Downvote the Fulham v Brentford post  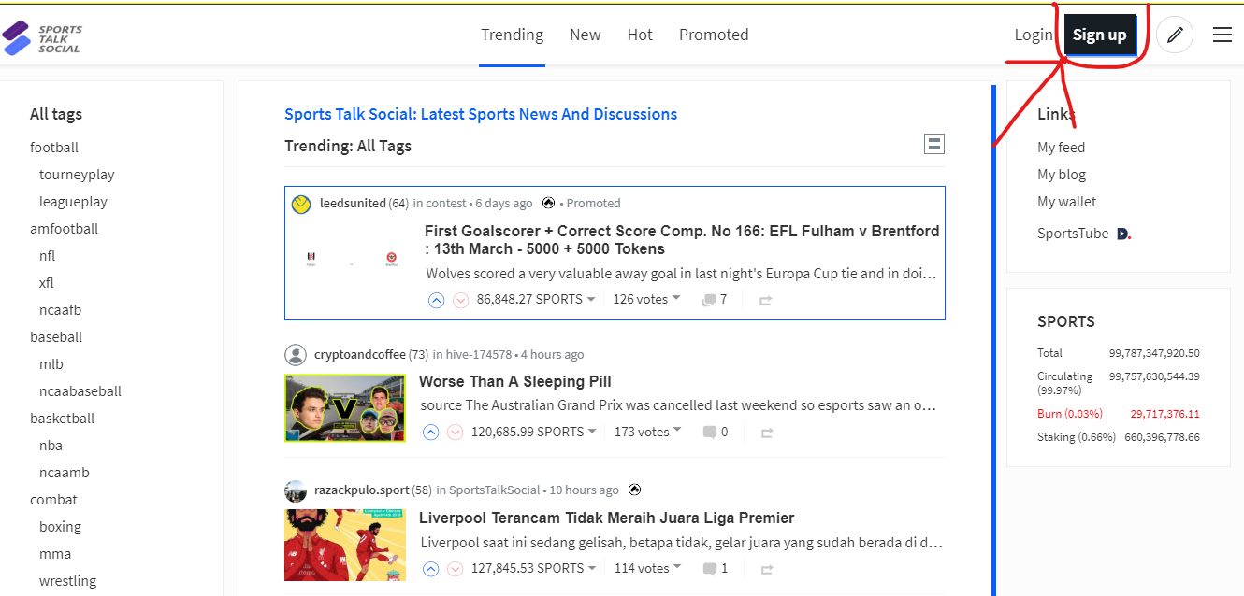pos(461,300)
